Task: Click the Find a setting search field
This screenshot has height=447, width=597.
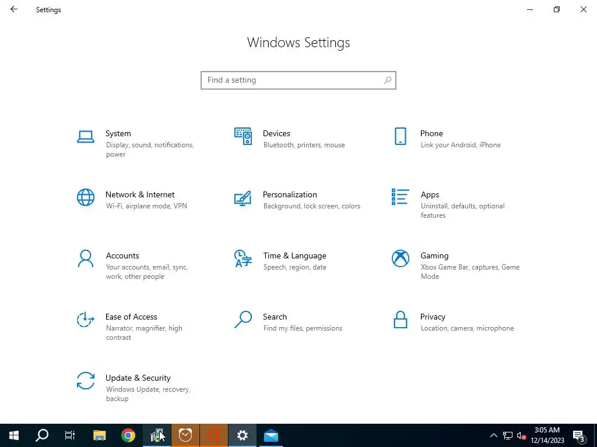Action: (x=298, y=80)
